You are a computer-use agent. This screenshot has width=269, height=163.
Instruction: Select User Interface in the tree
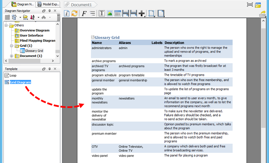(x=32, y=36)
